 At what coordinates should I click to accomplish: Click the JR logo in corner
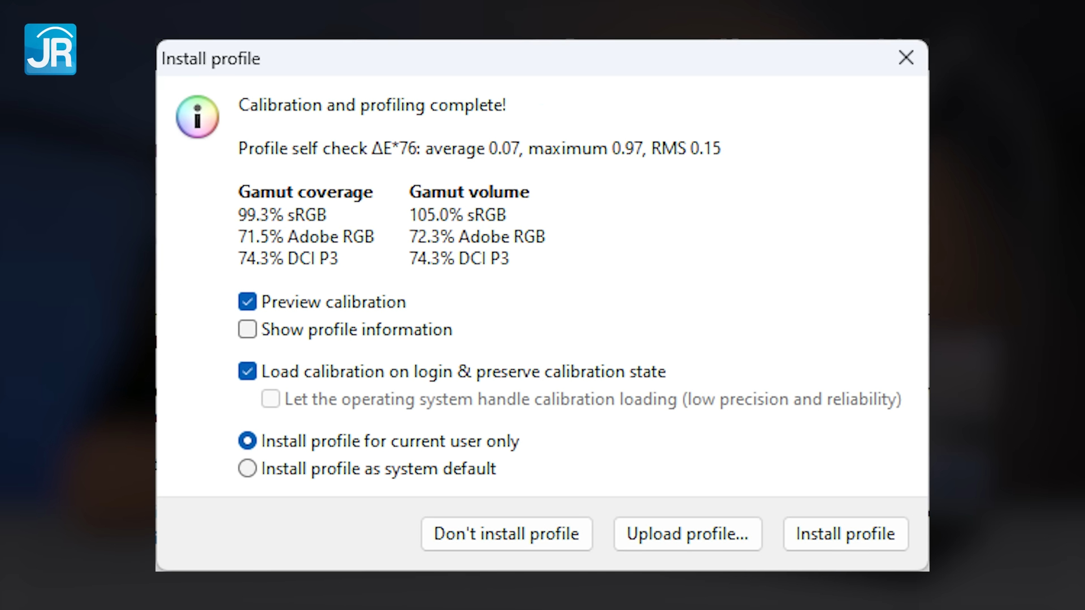(x=50, y=49)
